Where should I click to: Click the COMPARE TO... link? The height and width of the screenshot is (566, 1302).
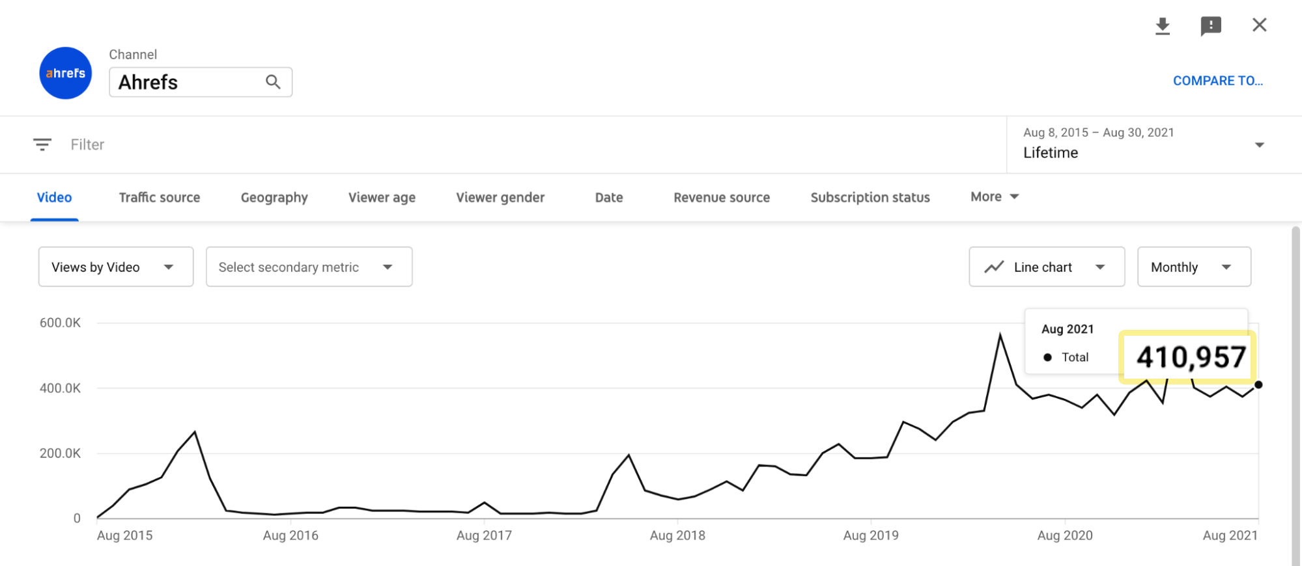coord(1217,81)
